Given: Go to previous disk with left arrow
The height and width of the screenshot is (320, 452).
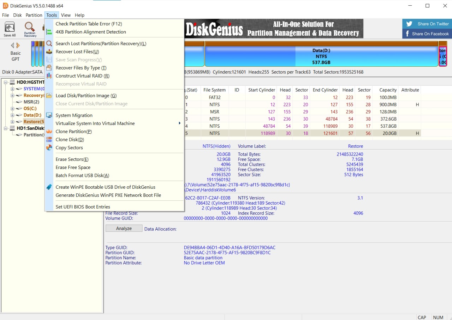Looking at the screenshot, I should (12, 46).
